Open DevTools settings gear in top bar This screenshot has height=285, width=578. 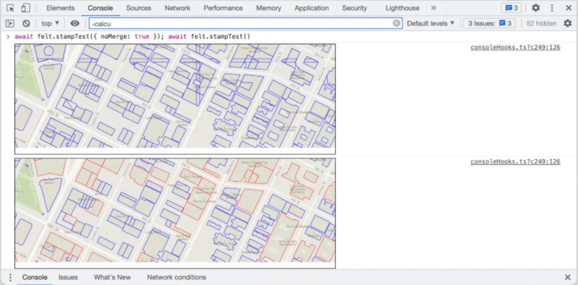click(535, 8)
